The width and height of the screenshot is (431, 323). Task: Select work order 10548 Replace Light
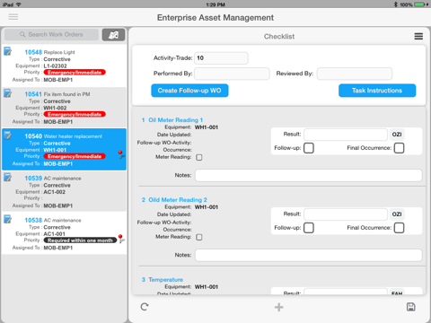[64, 65]
